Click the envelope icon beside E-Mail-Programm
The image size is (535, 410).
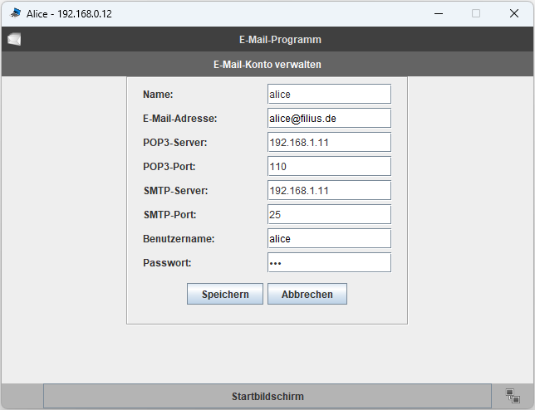pyautogui.click(x=14, y=39)
